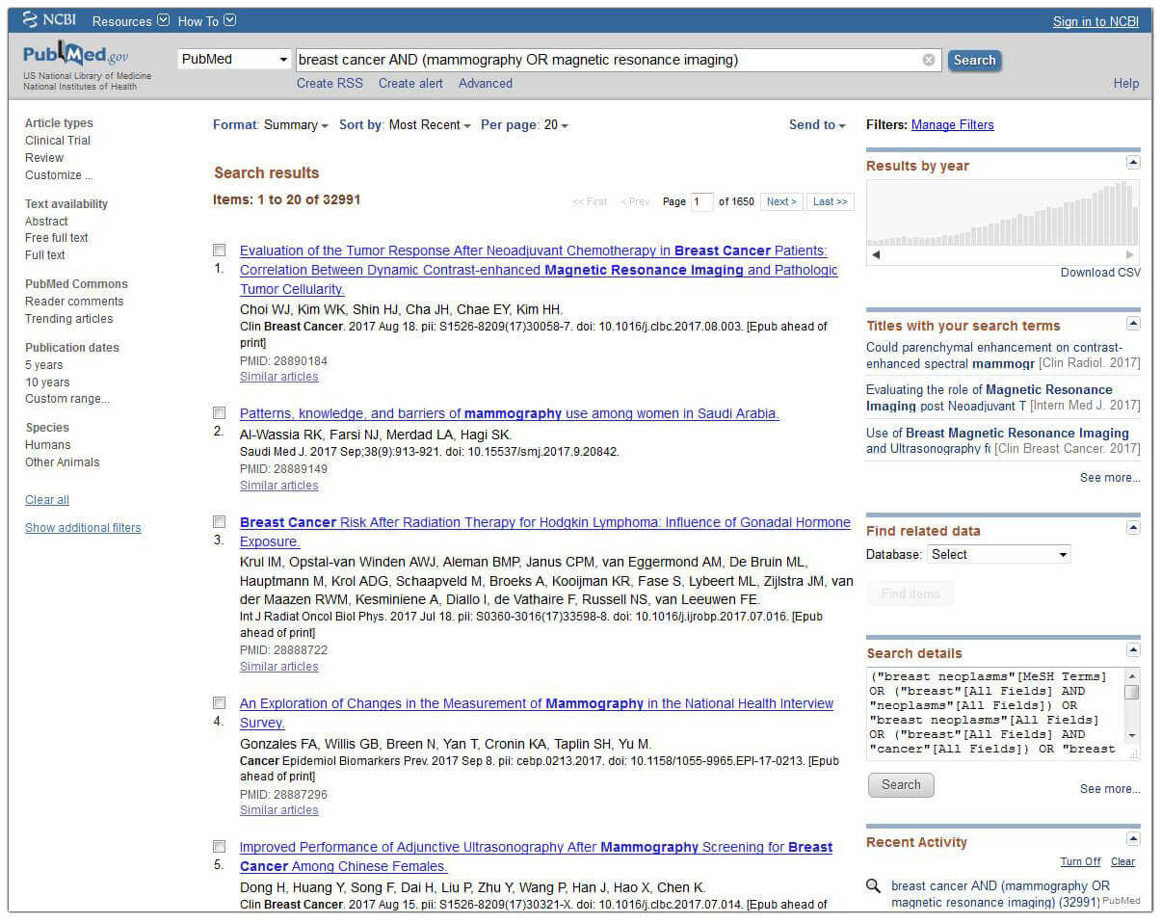Select the Humans species filter

pos(48,445)
